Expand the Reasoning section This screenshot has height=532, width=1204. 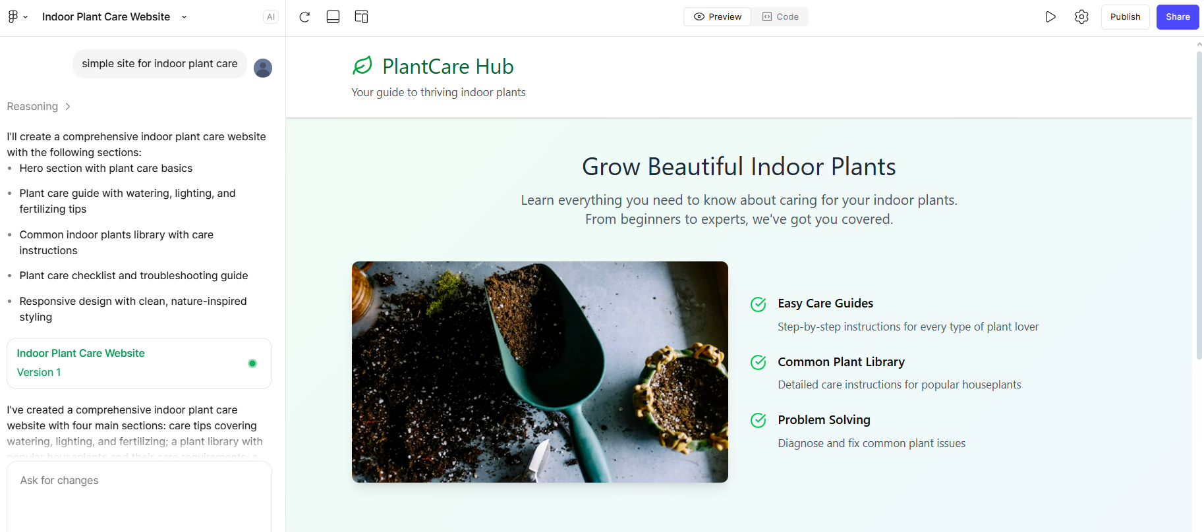click(39, 107)
